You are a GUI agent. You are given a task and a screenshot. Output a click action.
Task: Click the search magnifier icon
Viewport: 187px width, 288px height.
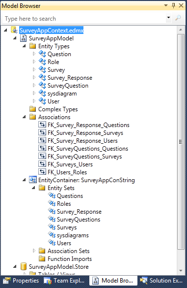[178, 18]
